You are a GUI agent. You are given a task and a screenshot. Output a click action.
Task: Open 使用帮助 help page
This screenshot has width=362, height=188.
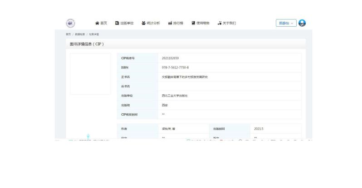click(201, 23)
